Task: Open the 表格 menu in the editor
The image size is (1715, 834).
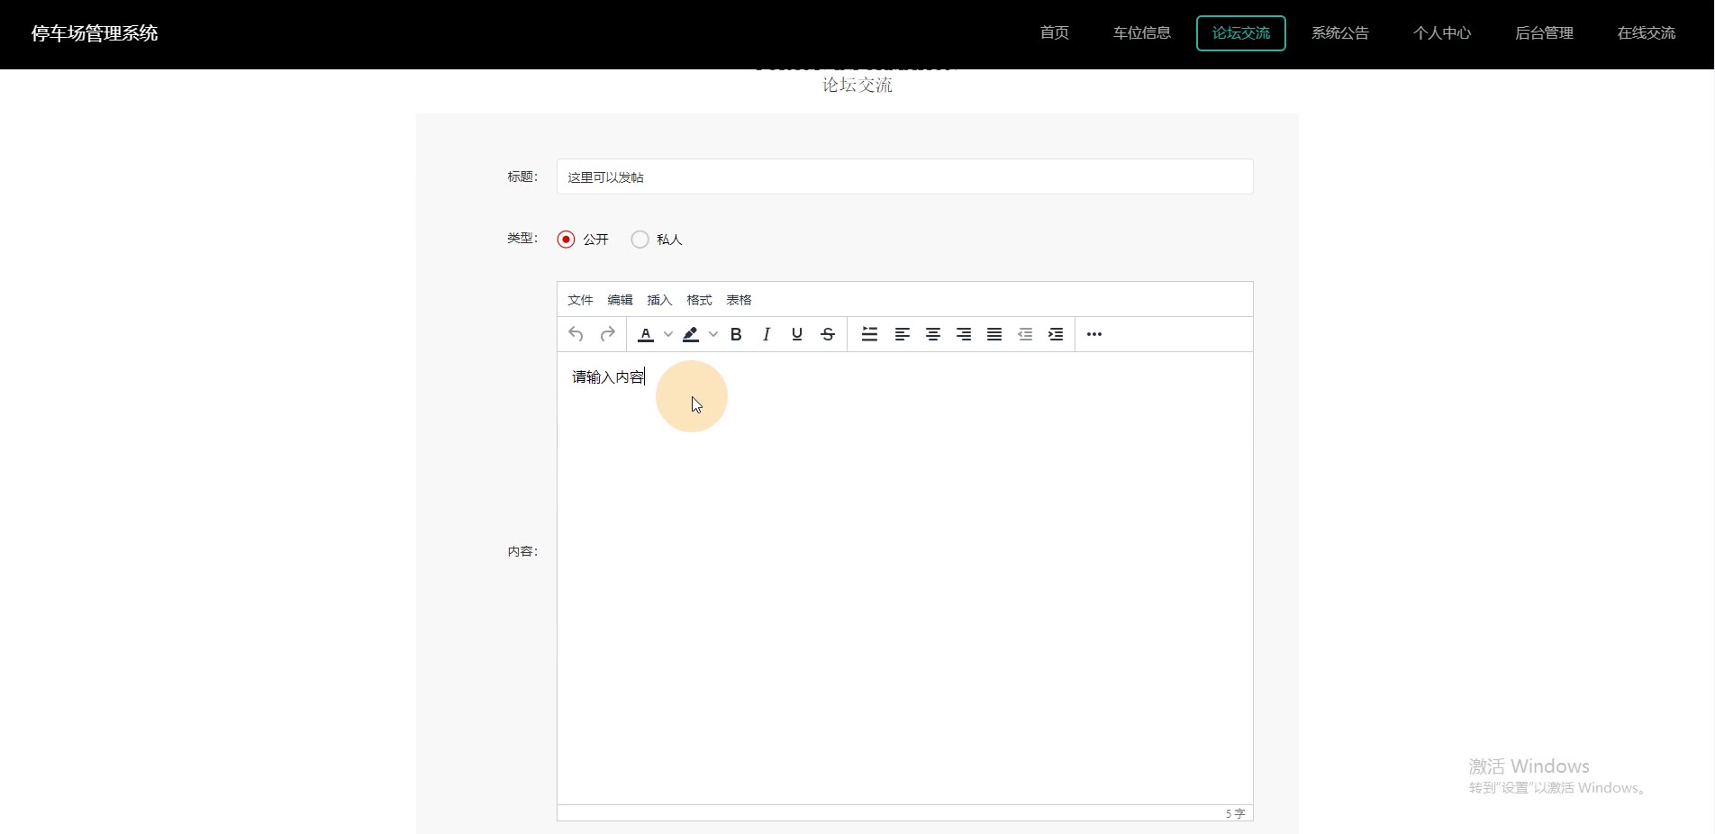Action: click(739, 300)
